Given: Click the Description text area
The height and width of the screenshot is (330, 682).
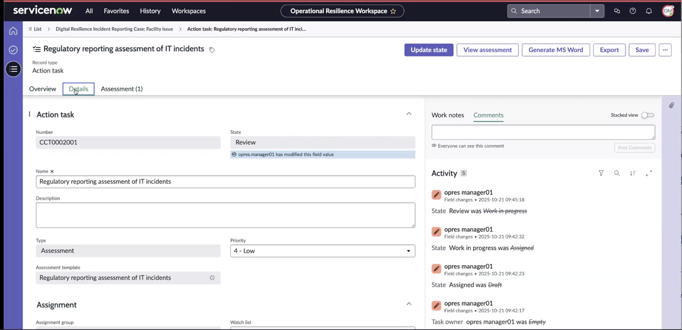Looking at the screenshot, I should [225, 215].
